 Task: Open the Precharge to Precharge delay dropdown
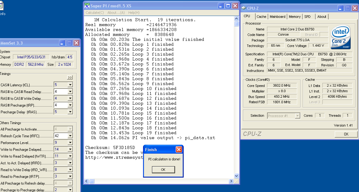[70, 190]
